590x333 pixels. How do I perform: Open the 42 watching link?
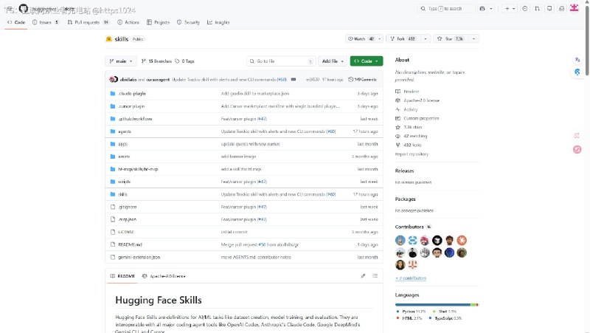point(412,136)
